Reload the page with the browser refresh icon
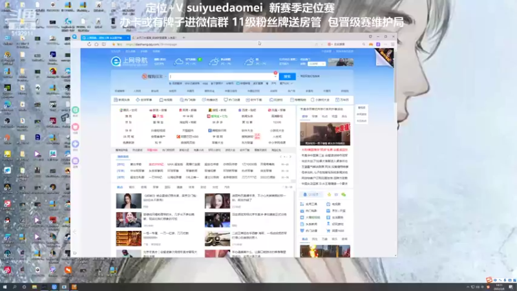Screen dimensions: 517x291 coord(89,44)
